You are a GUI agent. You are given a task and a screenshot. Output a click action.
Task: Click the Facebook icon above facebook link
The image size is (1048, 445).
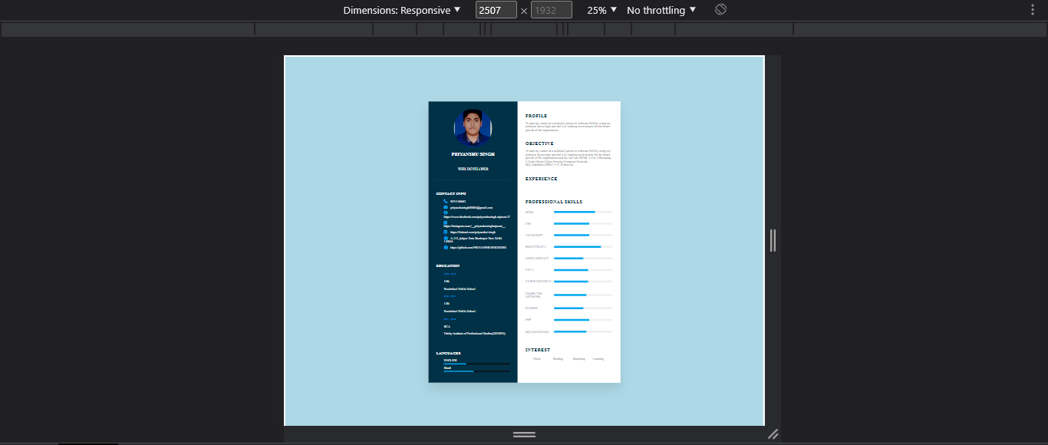tap(446, 213)
